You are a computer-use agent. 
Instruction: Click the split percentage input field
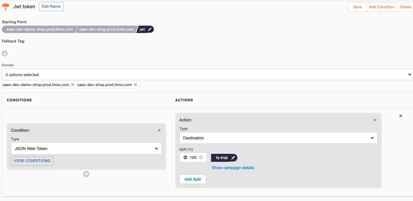point(193,157)
